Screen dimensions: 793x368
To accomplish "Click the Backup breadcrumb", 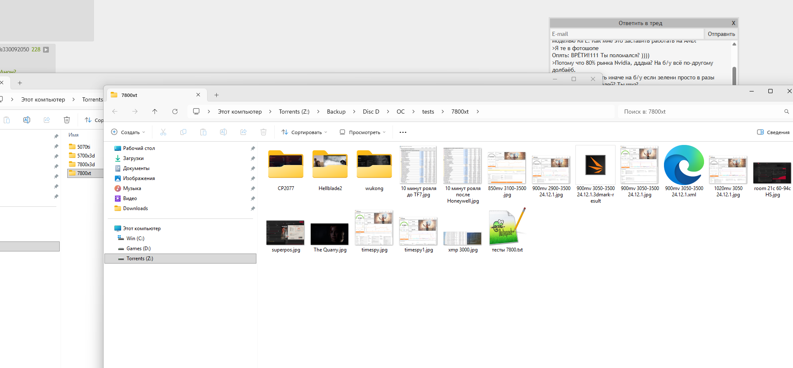I will coord(336,112).
